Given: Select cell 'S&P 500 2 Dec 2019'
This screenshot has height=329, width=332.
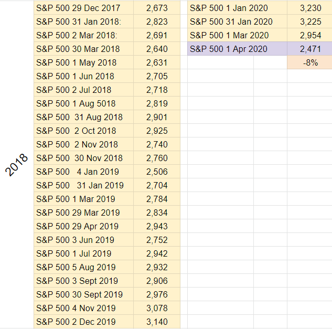Looking at the screenshot, I should pyautogui.click(x=83, y=322).
